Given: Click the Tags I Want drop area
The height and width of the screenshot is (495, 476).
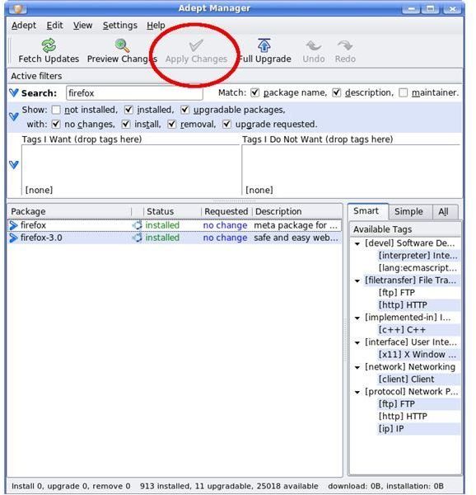Looking at the screenshot, I should (130, 170).
